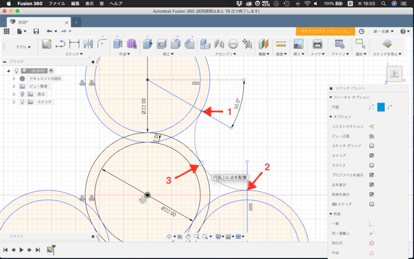Toggle the Sketch Grid checkbox
The width and height of the screenshot is (414, 259).
click(372, 146)
